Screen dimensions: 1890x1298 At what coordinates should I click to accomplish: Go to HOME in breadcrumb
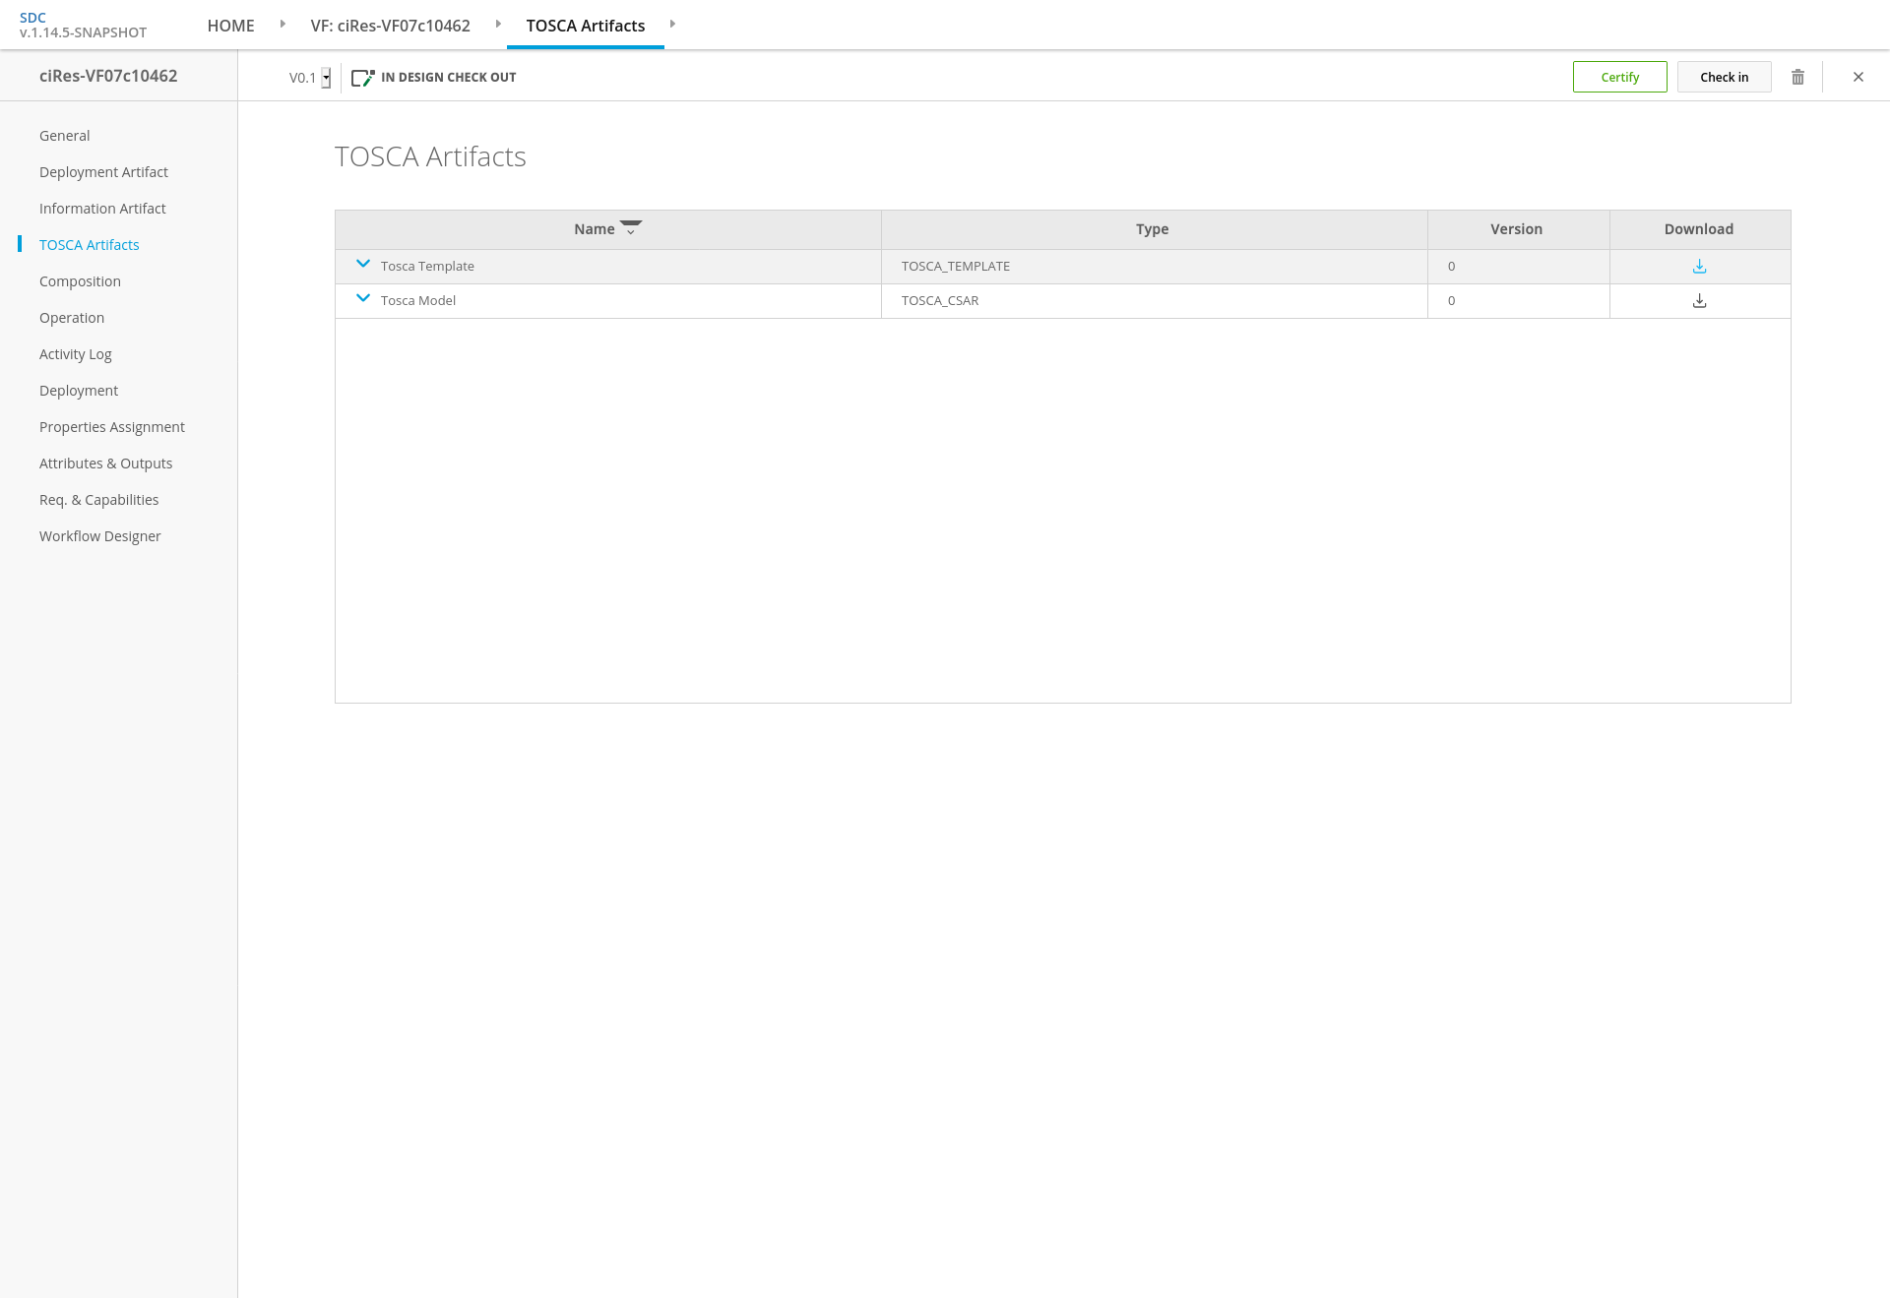230,26
